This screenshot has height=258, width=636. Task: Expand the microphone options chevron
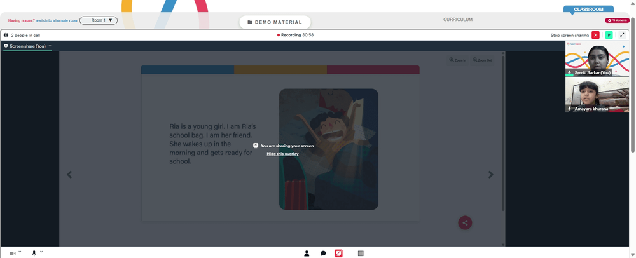point(41,252)
